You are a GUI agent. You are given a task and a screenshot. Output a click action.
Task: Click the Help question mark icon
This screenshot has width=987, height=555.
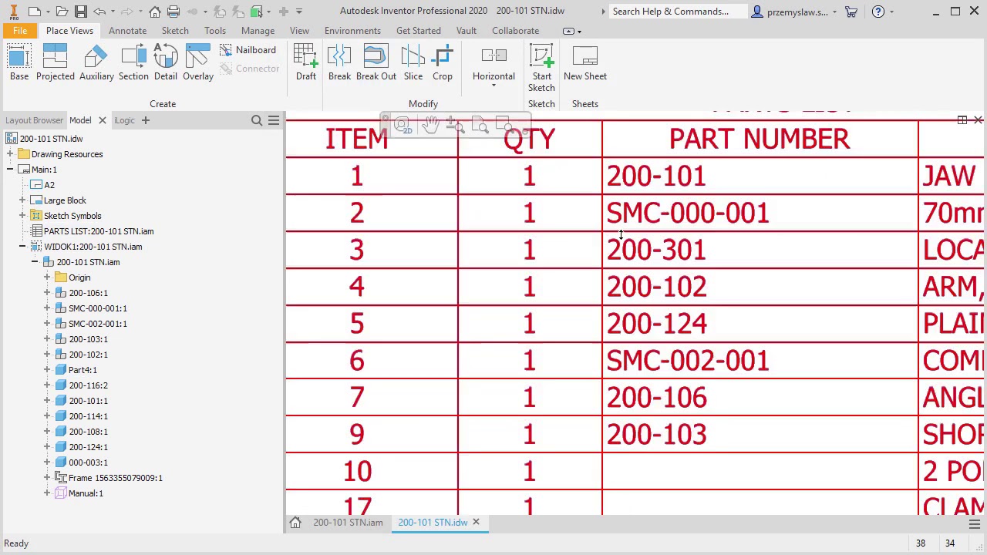(x=878, y=12)
